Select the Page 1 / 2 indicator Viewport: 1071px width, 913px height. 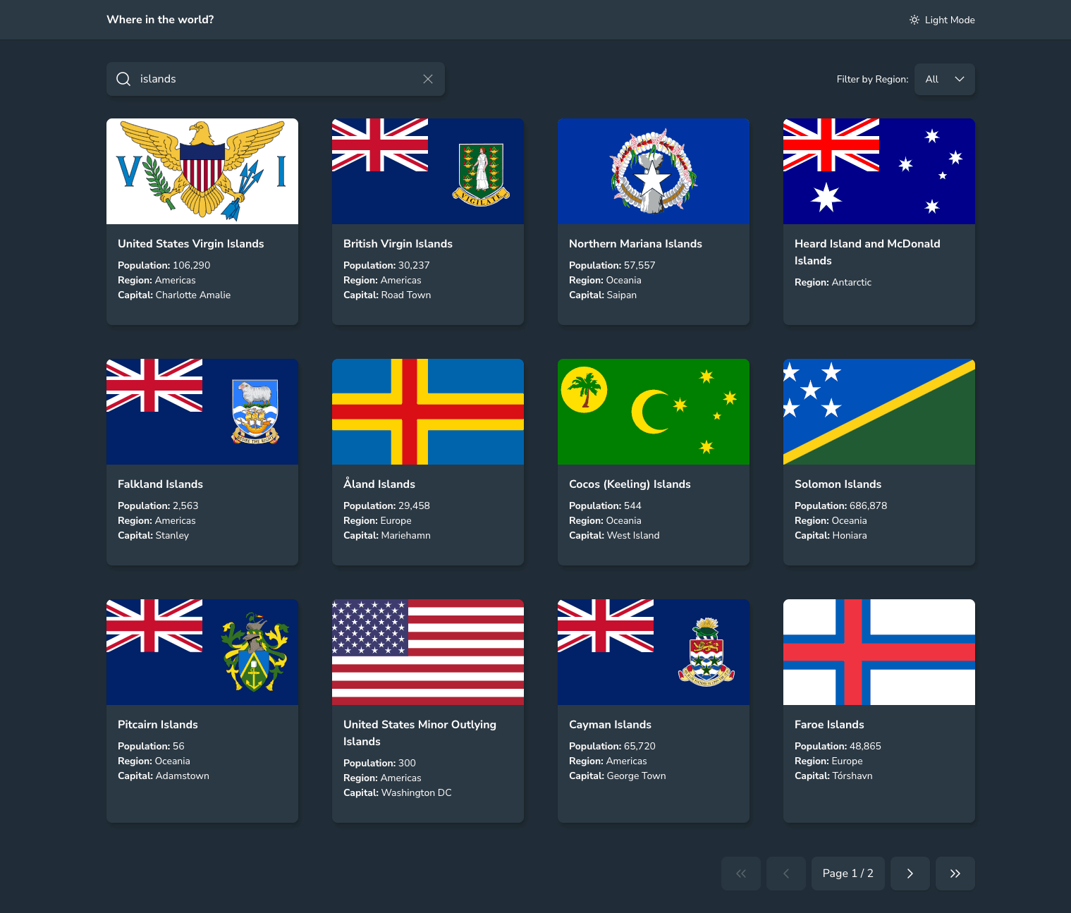tap(847, 874)
